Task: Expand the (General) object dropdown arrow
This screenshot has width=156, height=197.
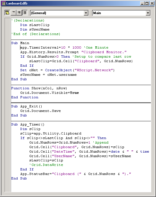Action: tap(86, 13)
